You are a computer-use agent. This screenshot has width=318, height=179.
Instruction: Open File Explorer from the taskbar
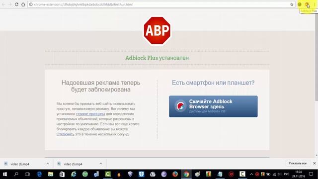[51, 174]
